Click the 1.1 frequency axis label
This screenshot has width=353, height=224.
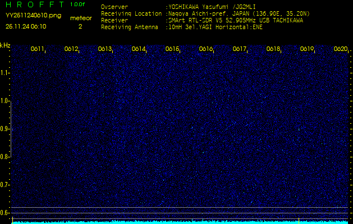(x=5, y=73)
